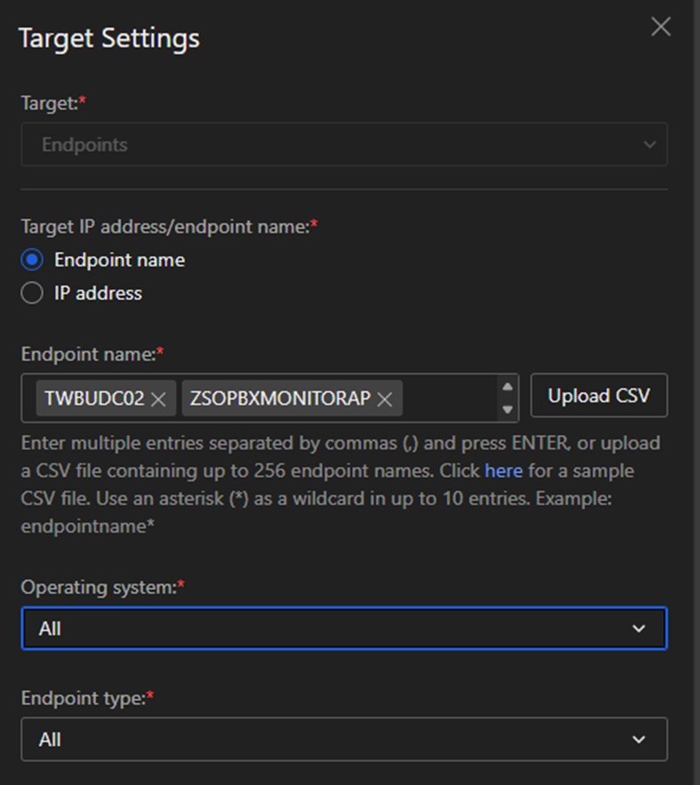
Task: Click the chevron on the Target field
Action: point(649,145)
